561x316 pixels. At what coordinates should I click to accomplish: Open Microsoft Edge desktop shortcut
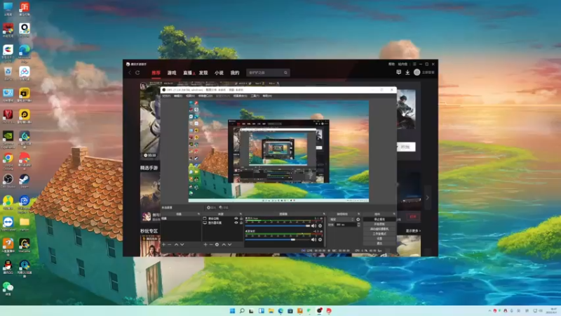(25, 53)
